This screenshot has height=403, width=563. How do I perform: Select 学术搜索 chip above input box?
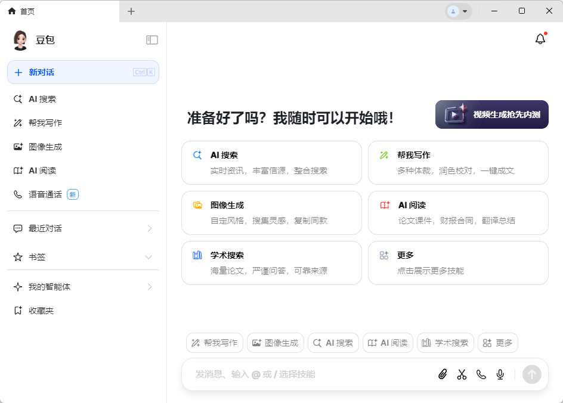pos(446,343)
